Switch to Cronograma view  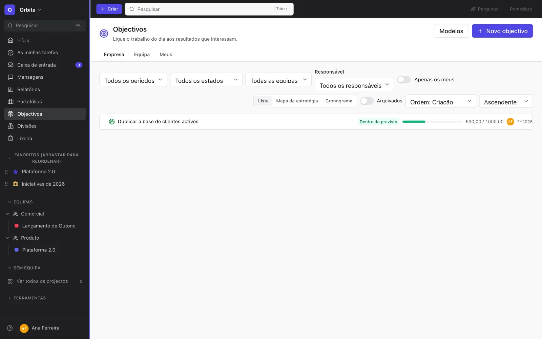(x=339, y=101)
